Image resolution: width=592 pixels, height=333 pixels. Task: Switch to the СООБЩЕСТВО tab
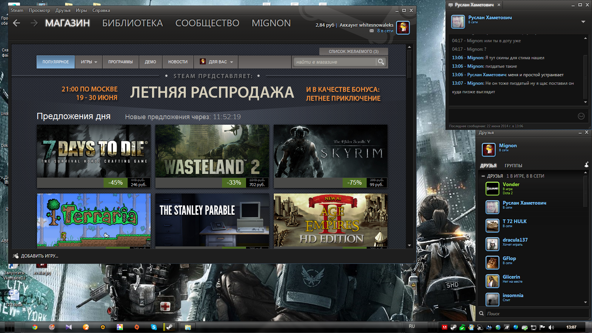[x=207, y=23]
